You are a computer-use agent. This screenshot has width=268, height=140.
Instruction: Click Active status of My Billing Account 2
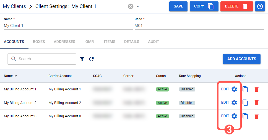tap(162, 103)
